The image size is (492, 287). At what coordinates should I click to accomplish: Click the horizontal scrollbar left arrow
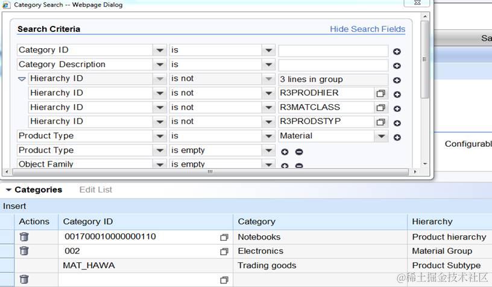(7, 171)
